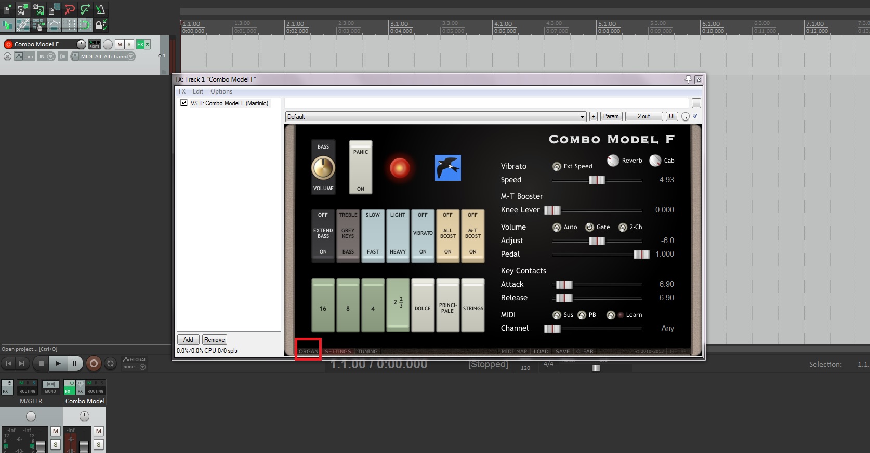
Task: Click the Vibrato Speed slider handle
Action: pyautogui.click(x=597, y=180)
